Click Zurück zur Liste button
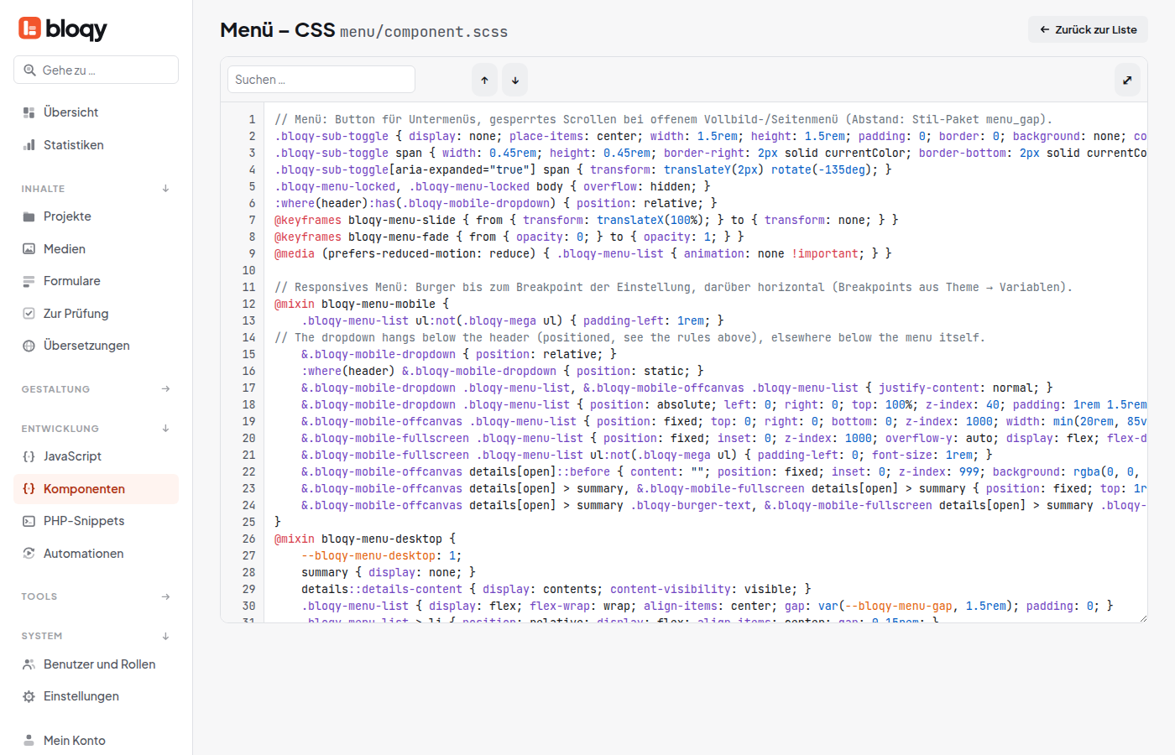 tap(1088, 29)
